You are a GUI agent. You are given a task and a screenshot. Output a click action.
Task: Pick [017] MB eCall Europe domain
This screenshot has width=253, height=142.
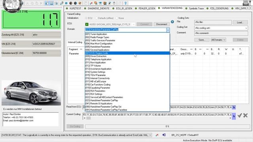point(127,82)
